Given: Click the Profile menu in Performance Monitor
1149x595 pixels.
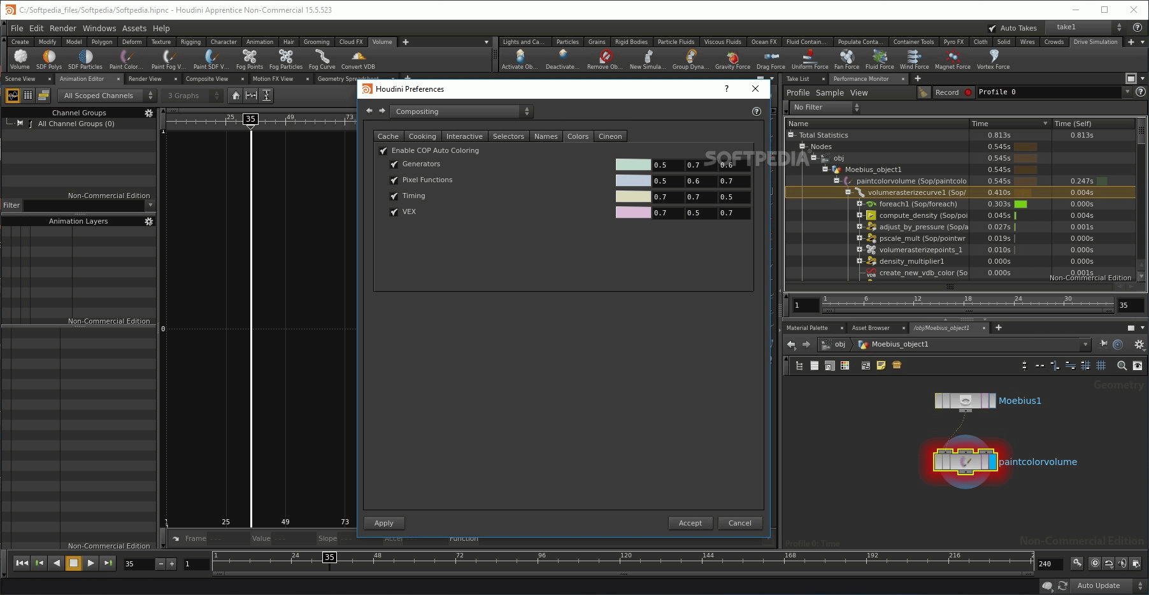Looking at the screenshot, I should tap(798, 92).
